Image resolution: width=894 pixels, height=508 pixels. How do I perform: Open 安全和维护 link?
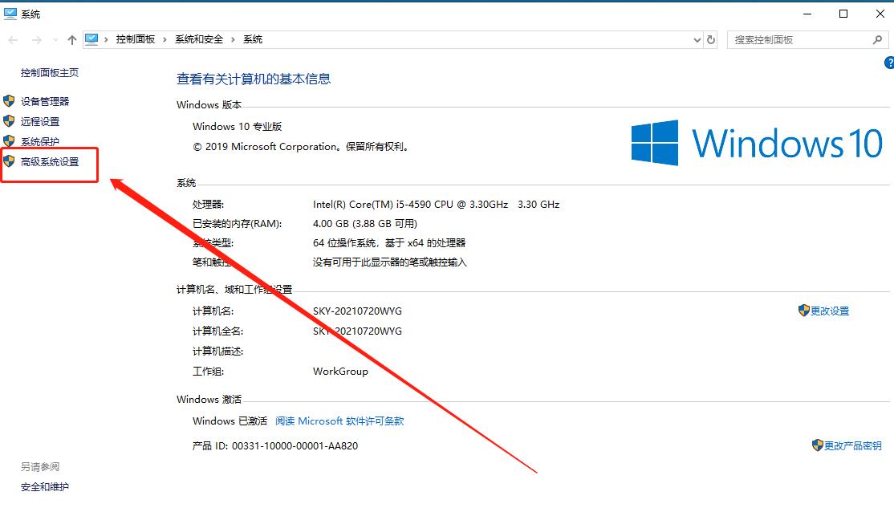point(45,487)
